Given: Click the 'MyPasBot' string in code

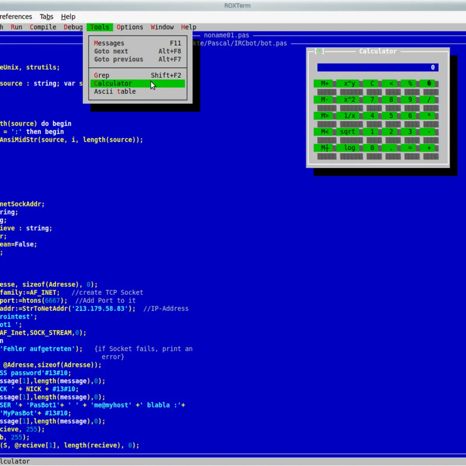Looking at the screenshot, I should pos(19,413).
